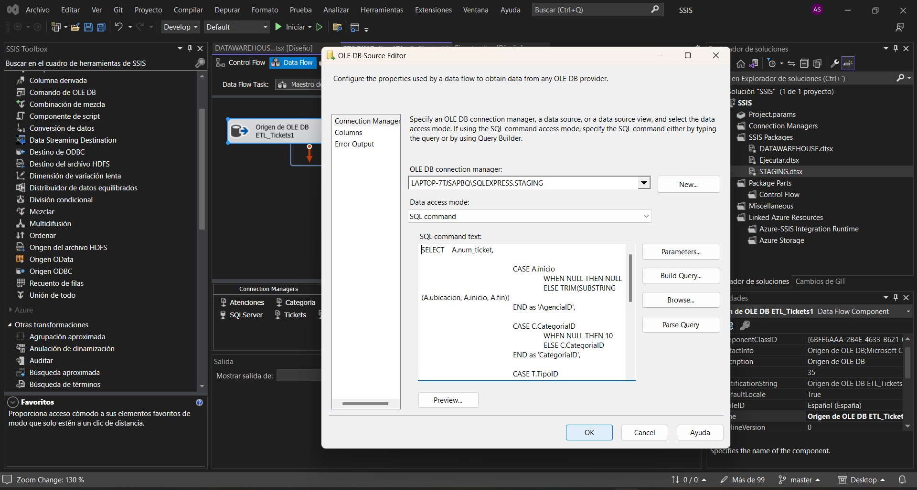Click the Parse Query button
Image resolution: width=917 pixels, height=490 pixels.
(681, 325)
